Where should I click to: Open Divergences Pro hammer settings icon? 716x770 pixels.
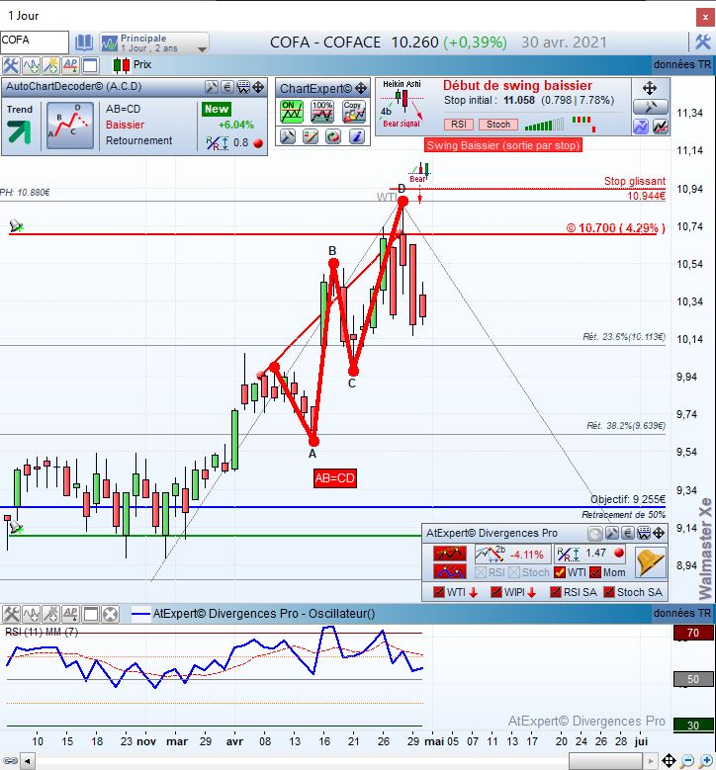click(x=611, y=534)
